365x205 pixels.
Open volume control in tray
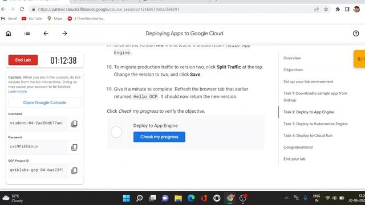[335, 198]
